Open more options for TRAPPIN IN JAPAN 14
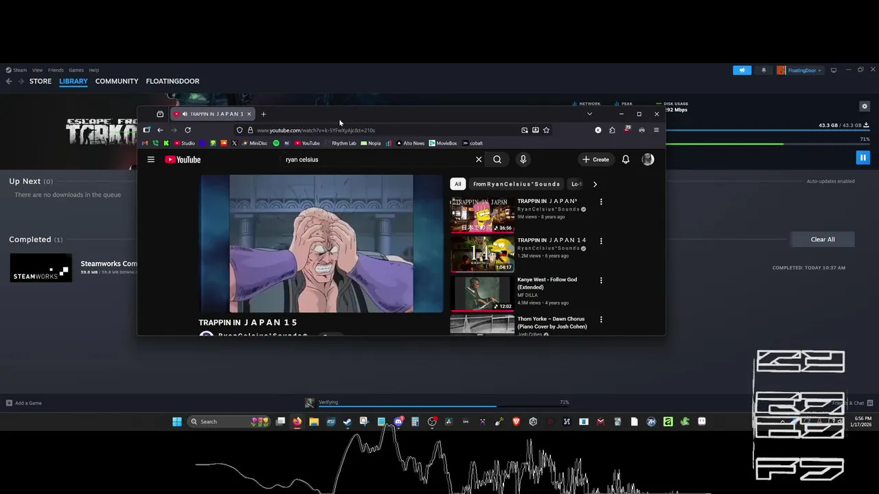The image size is (879, 494). click(601, 241)
